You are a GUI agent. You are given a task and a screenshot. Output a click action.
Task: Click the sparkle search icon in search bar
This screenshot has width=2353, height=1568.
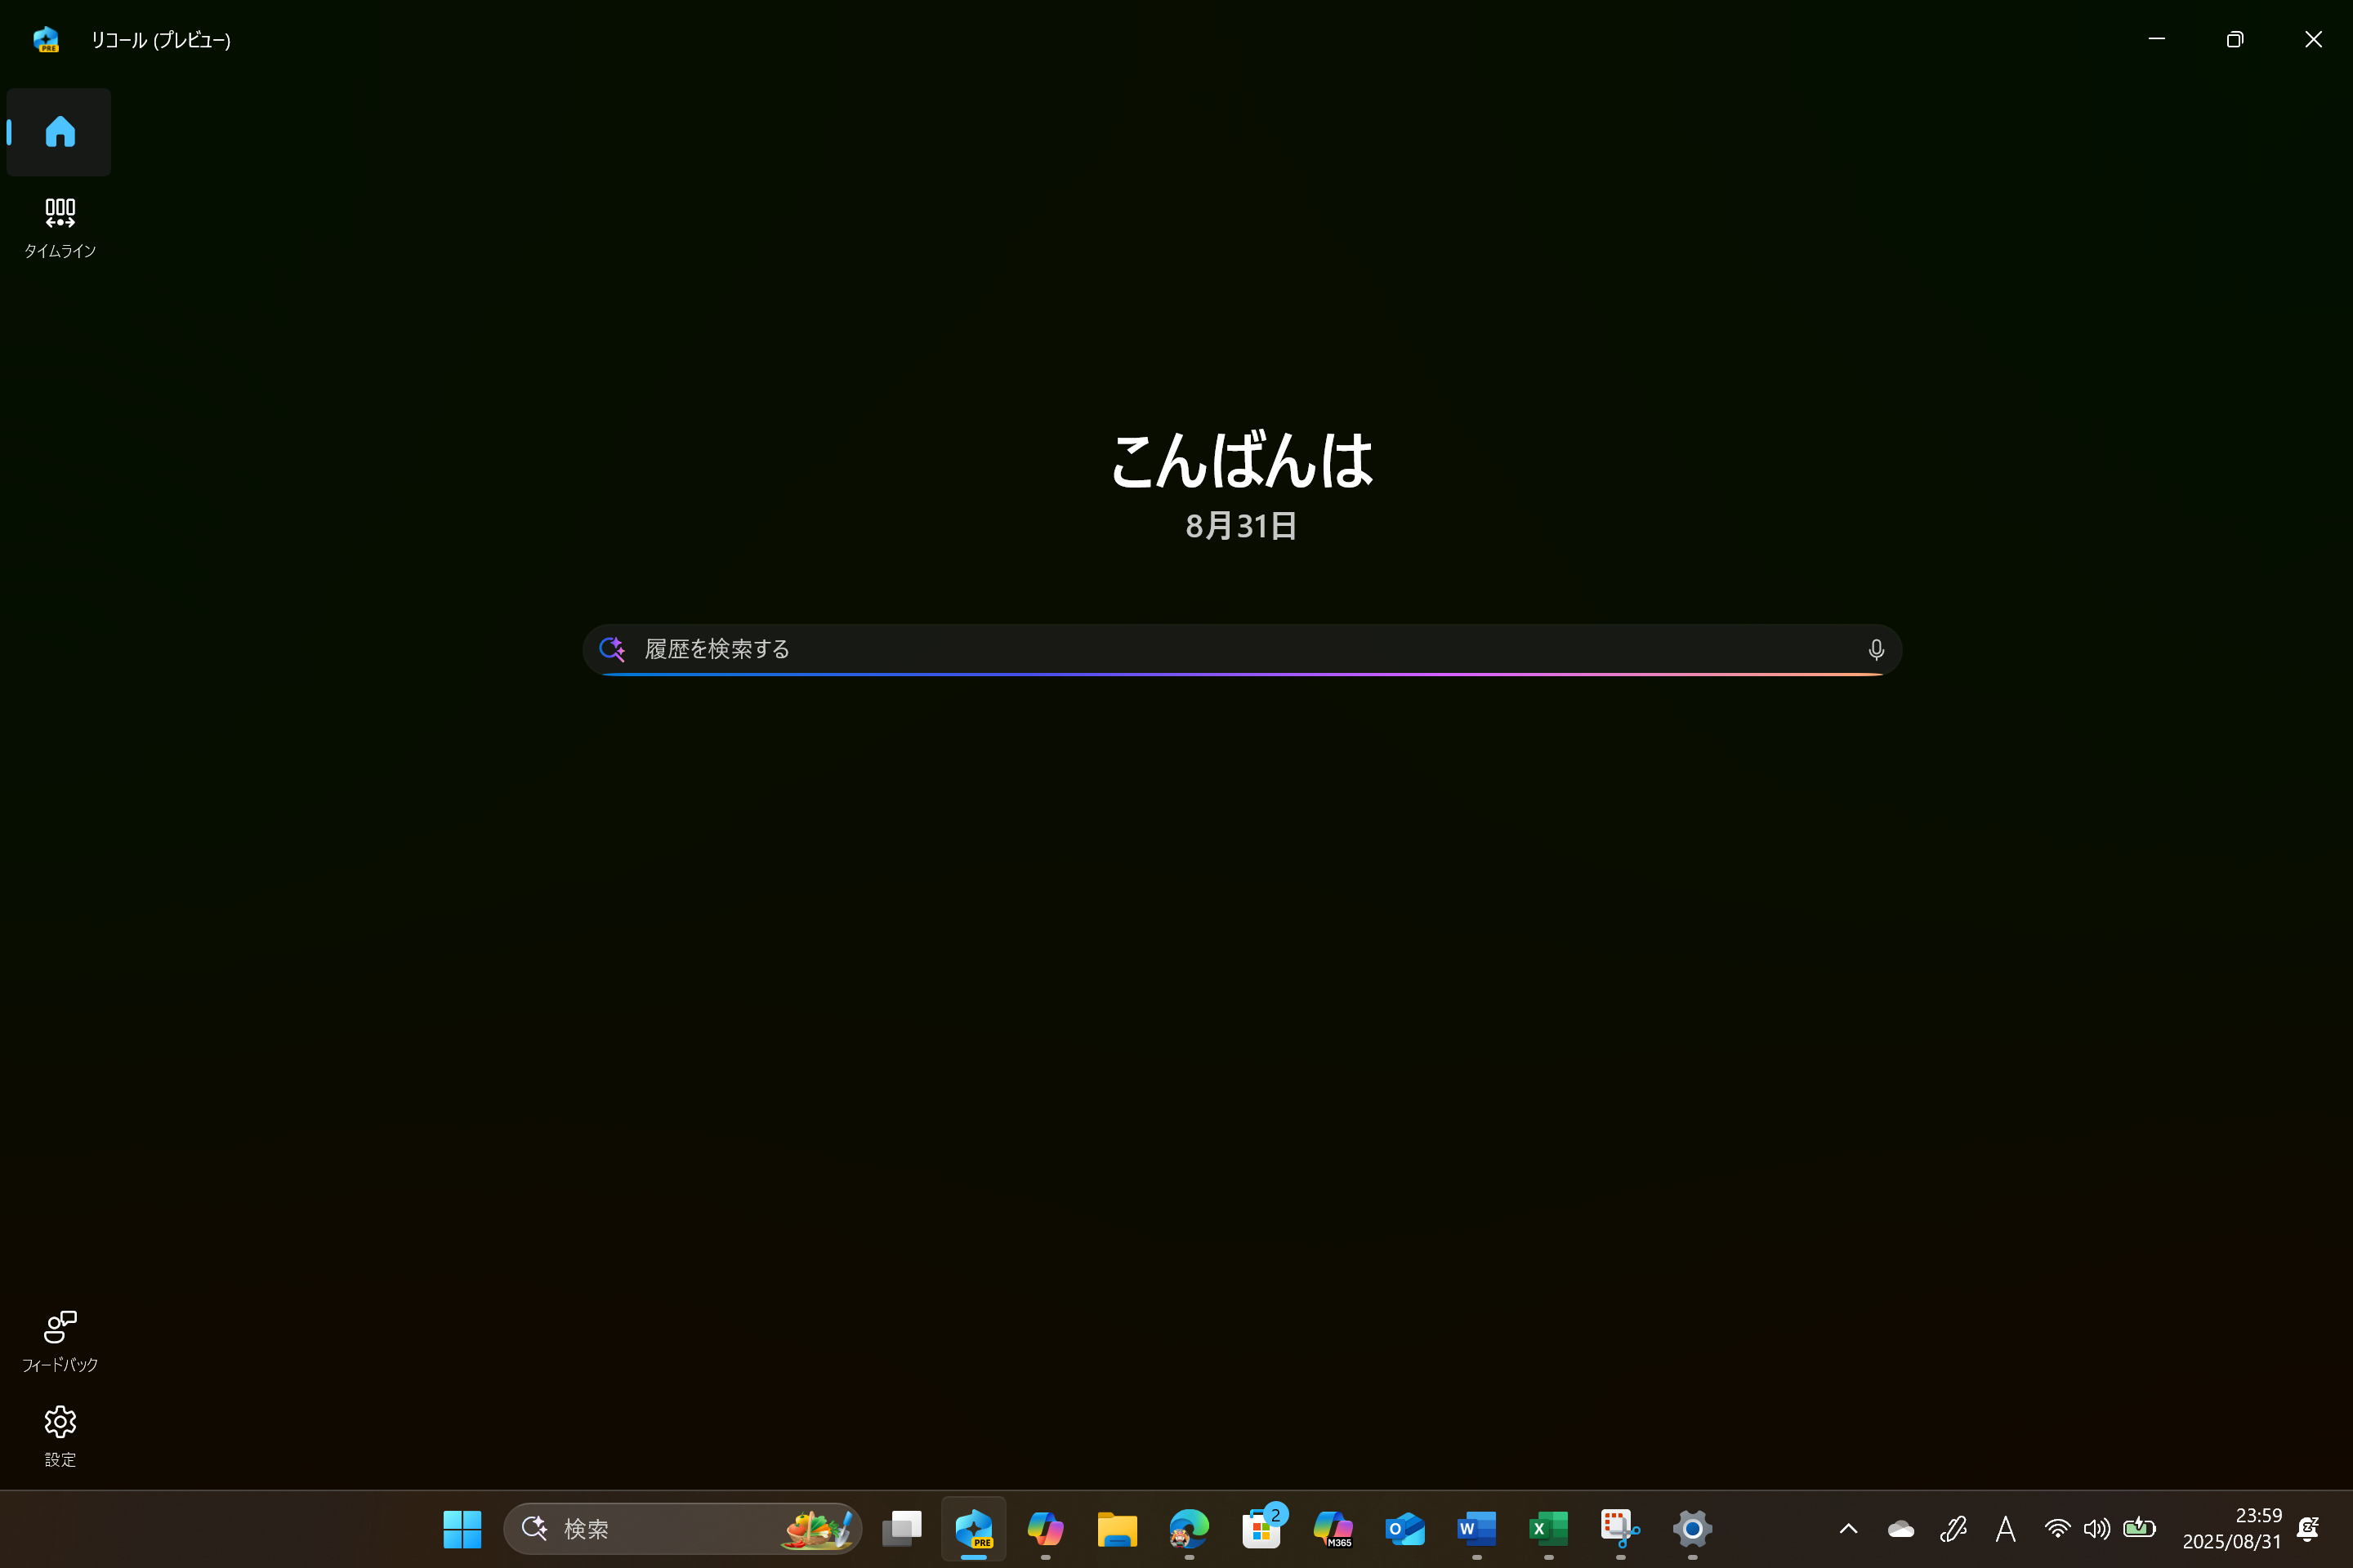click(612, 649)
